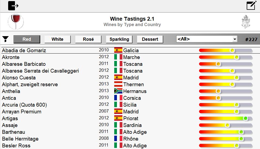Select the Abadia de Gomariz row
260x149 pixels.
[130, 50]
